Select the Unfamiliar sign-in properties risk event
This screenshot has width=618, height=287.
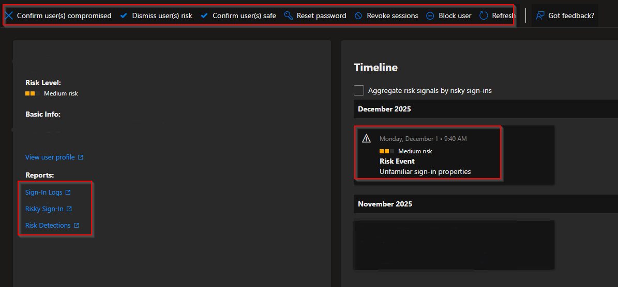(425, 171)
